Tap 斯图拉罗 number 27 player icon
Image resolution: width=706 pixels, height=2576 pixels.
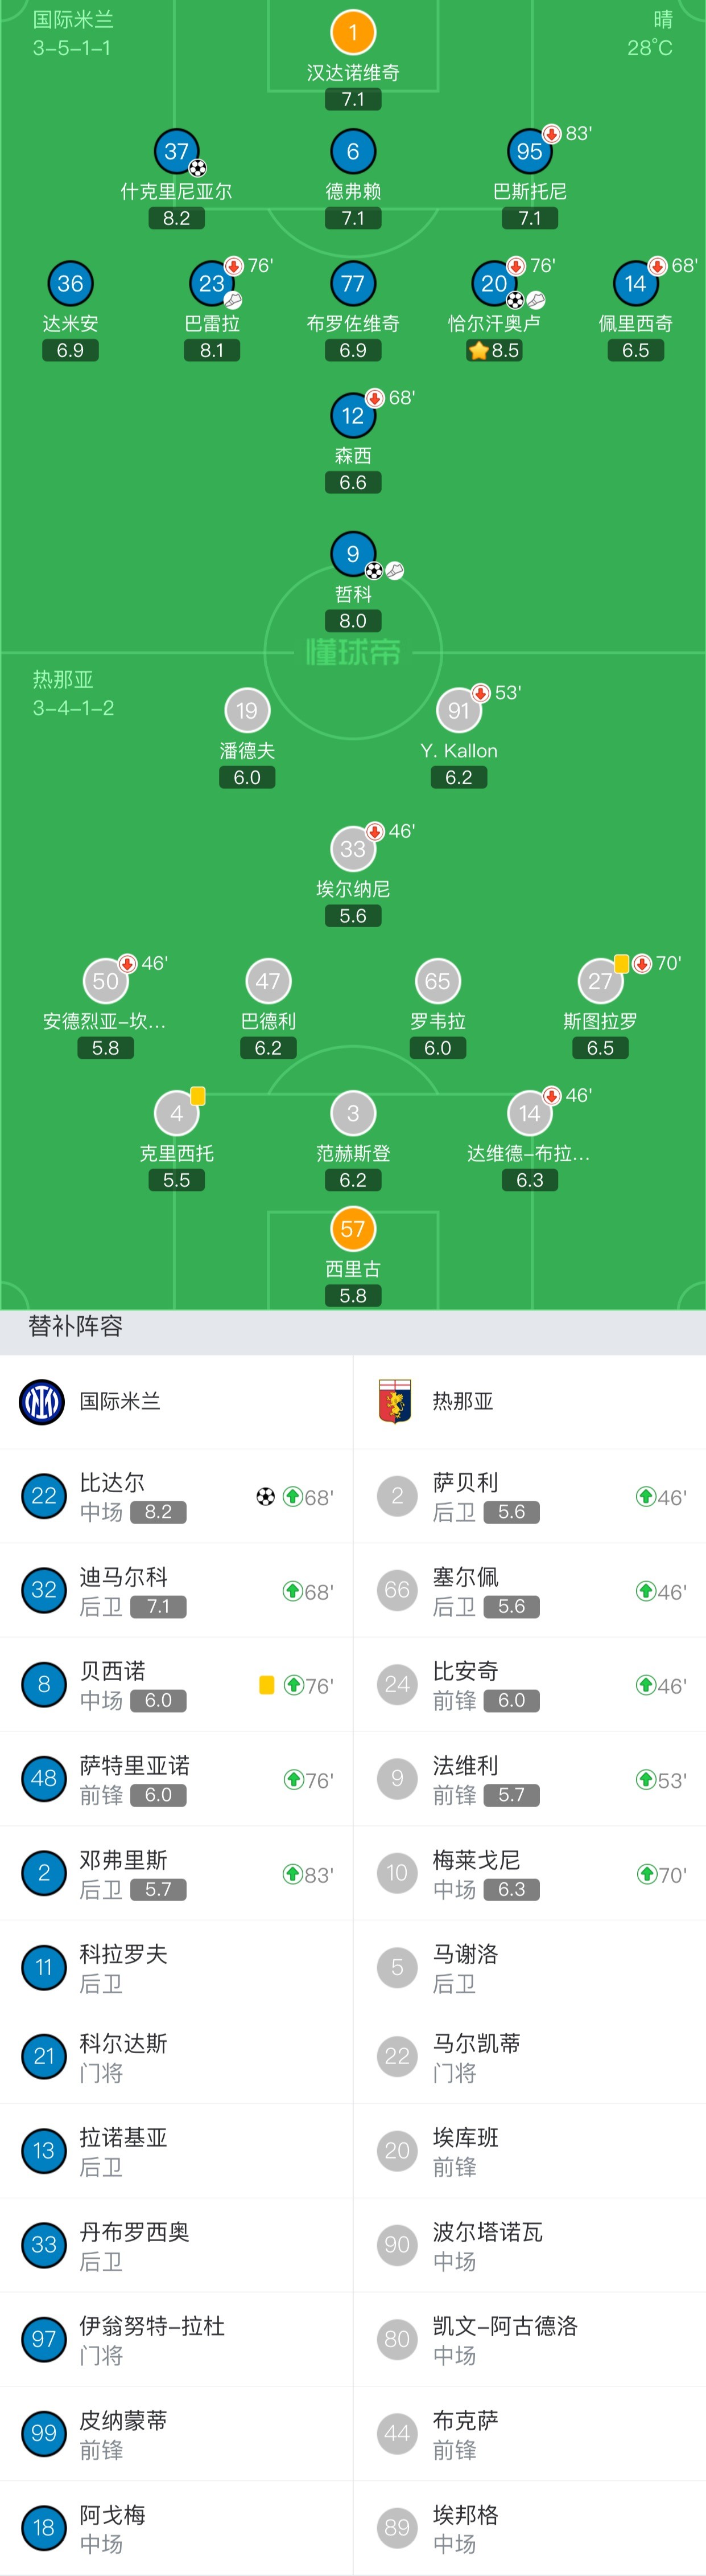coord(600,981)
